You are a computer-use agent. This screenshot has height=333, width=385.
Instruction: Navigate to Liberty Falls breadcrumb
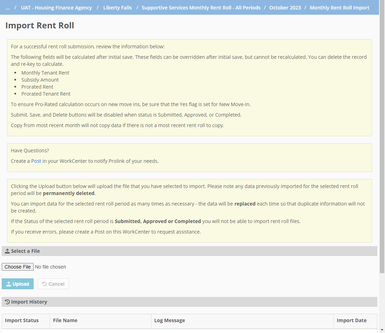(118, 8)
